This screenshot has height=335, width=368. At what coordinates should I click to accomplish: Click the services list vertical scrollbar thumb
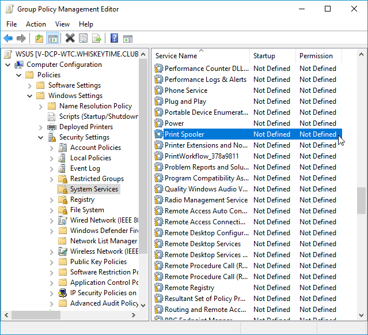coord(362,201)
